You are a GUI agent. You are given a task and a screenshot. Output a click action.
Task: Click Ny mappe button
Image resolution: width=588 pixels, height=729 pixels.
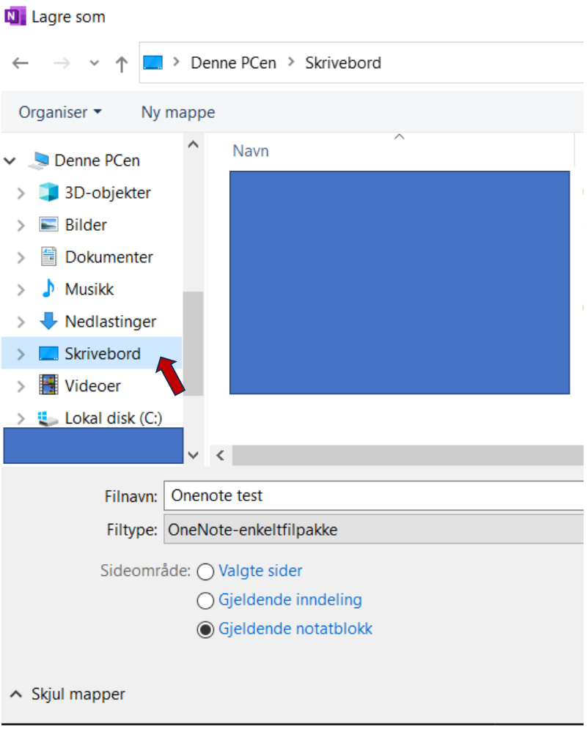coord(178,112)
